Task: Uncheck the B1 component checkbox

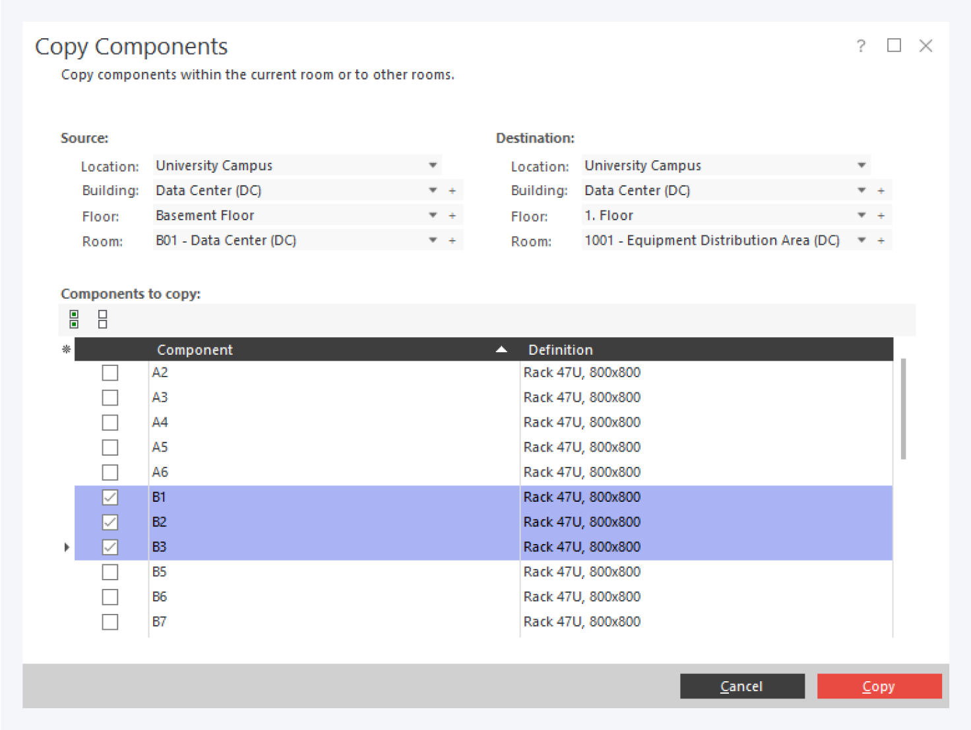Action: click(x=110, y=497)
